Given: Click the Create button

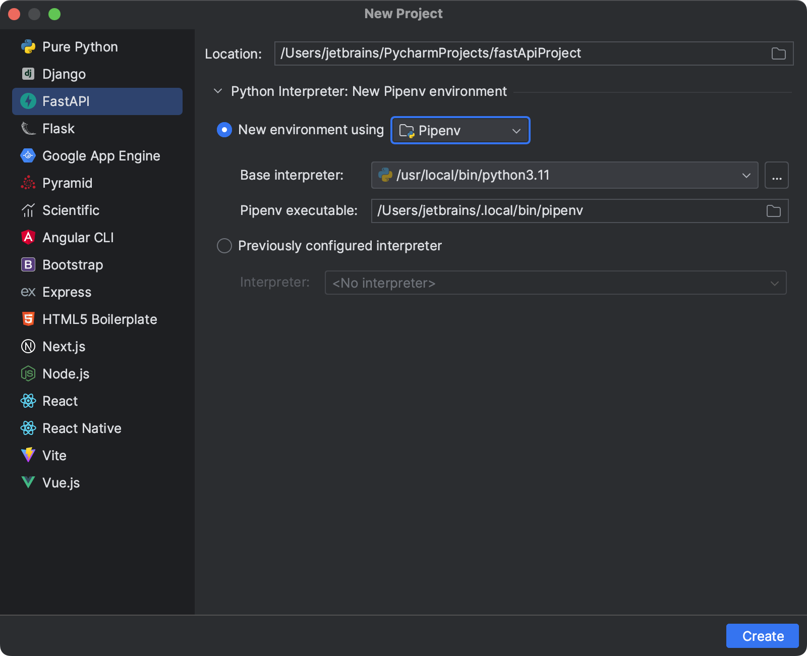Looking at the screenshot, I should pyautogui.click(x=762, y=636).
